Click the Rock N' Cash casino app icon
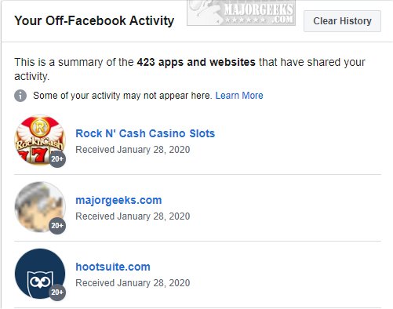Image resolution: width=393 pixels, height=309 pixels. [40, 140]
